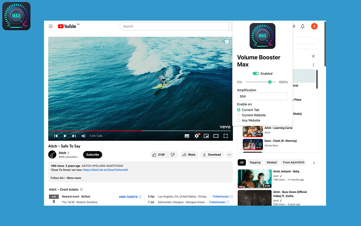Click the video info card icon

pyautogui.click(x=227, y=42)
